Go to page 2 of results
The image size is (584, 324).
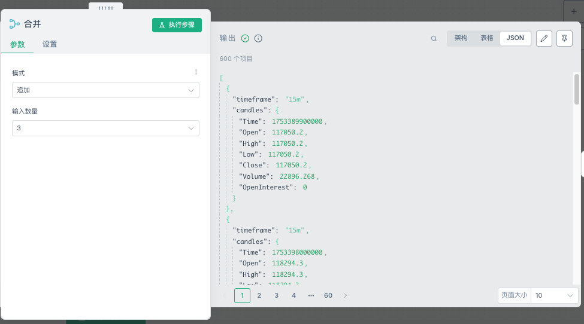tap(259, 295)
